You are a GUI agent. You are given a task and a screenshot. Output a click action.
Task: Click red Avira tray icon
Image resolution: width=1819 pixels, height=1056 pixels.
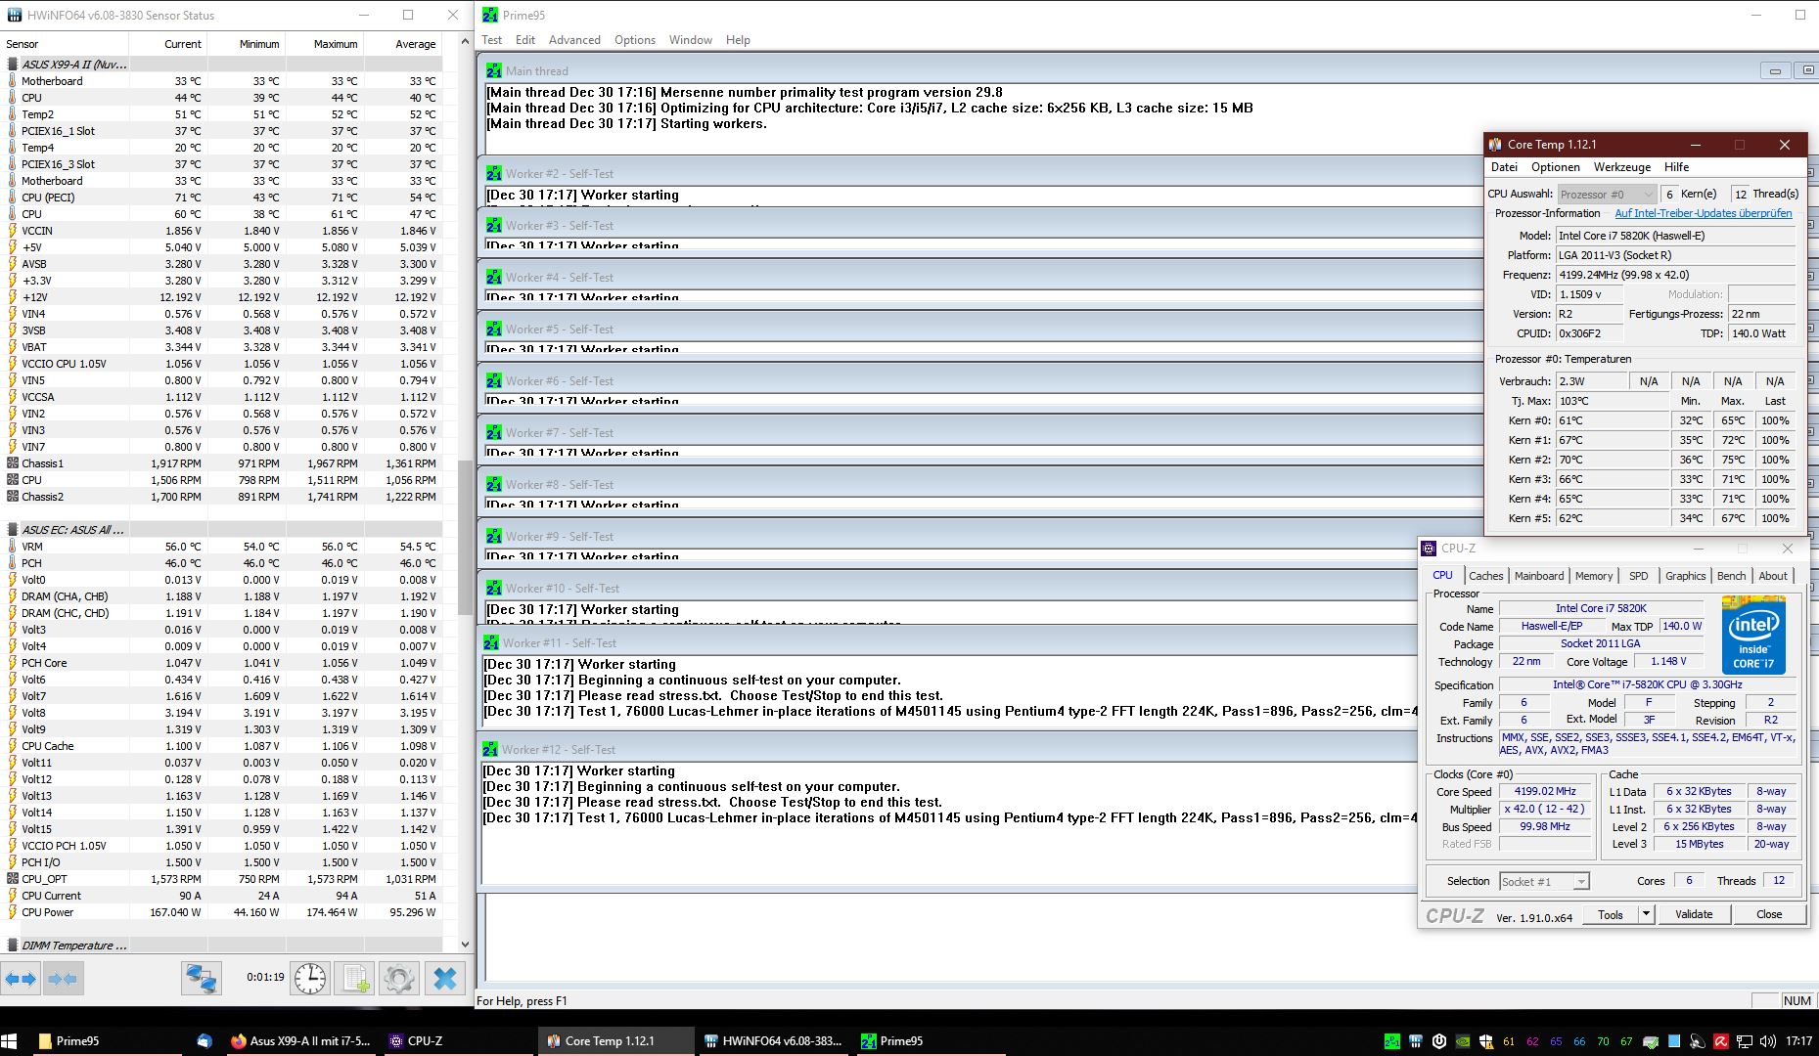coord(1720,1041)
